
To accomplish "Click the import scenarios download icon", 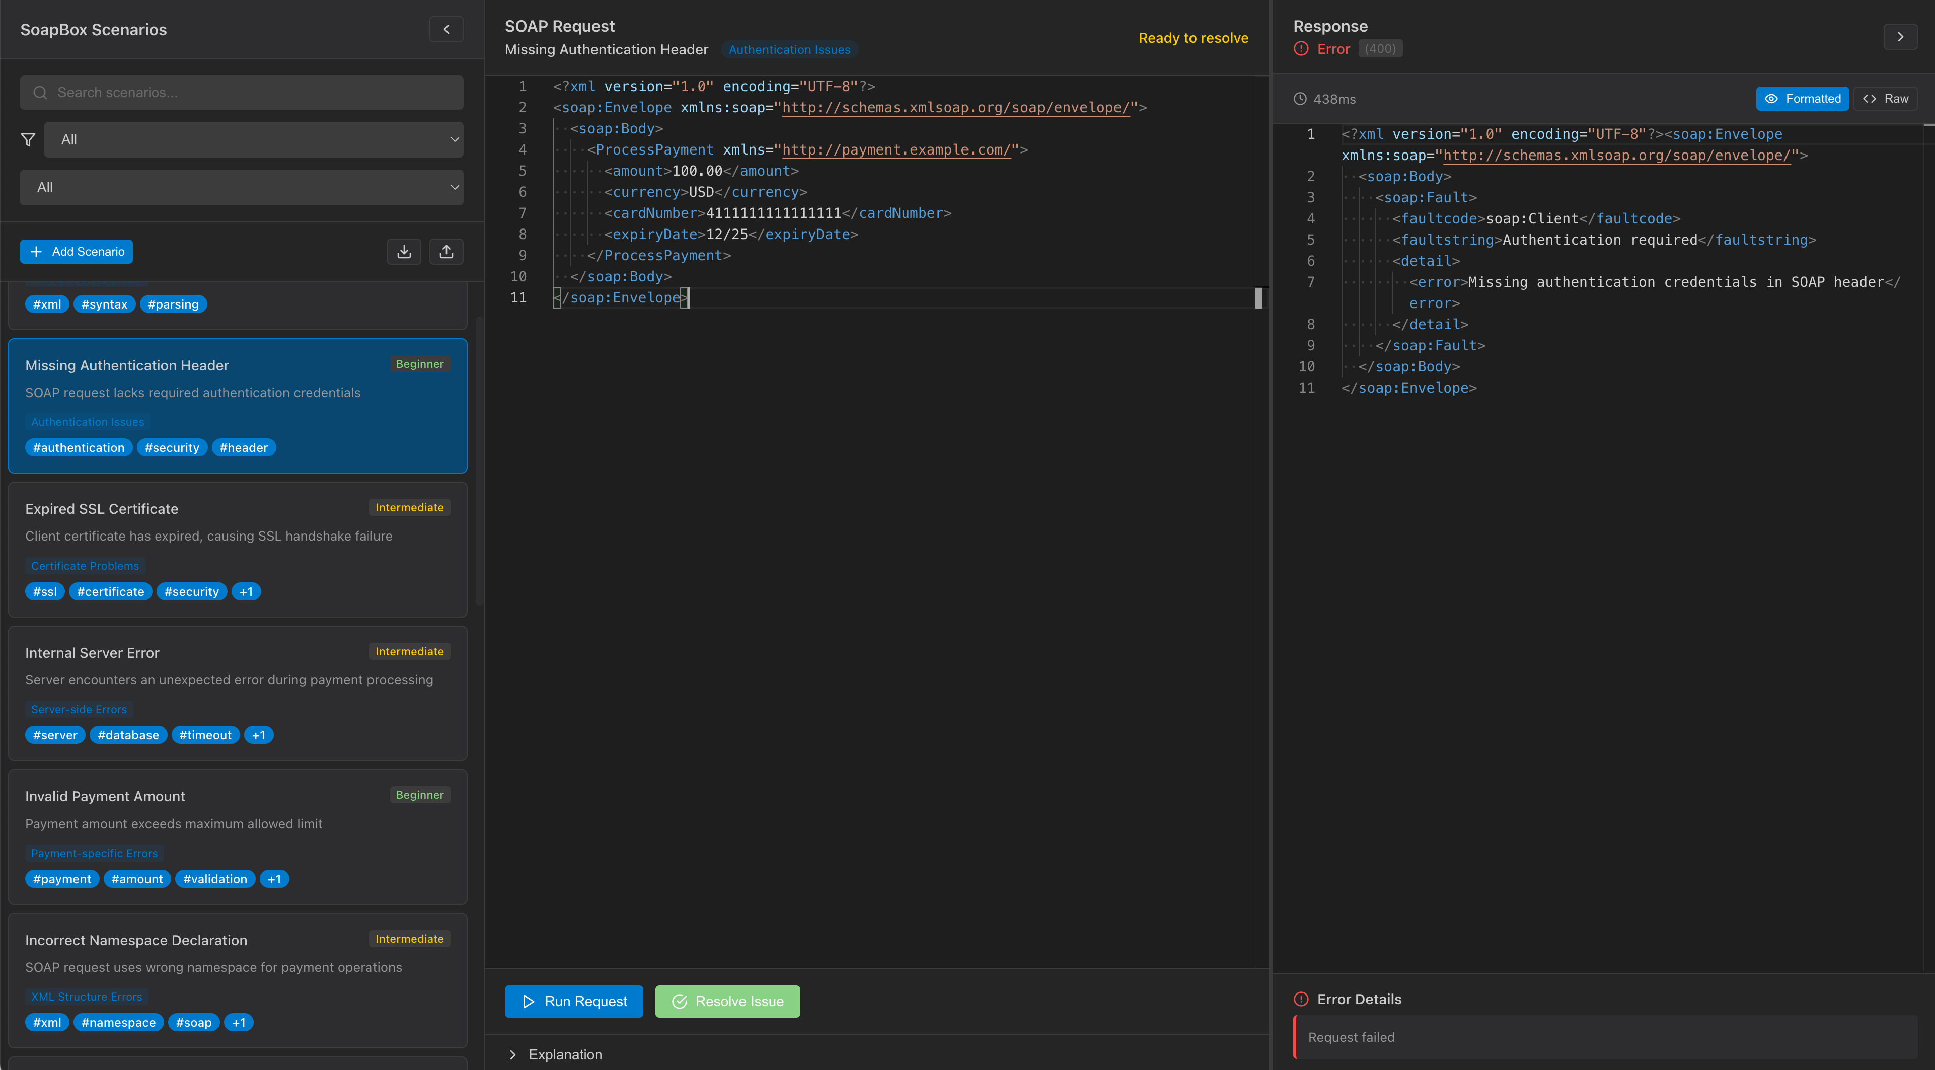I will (404, 252).
